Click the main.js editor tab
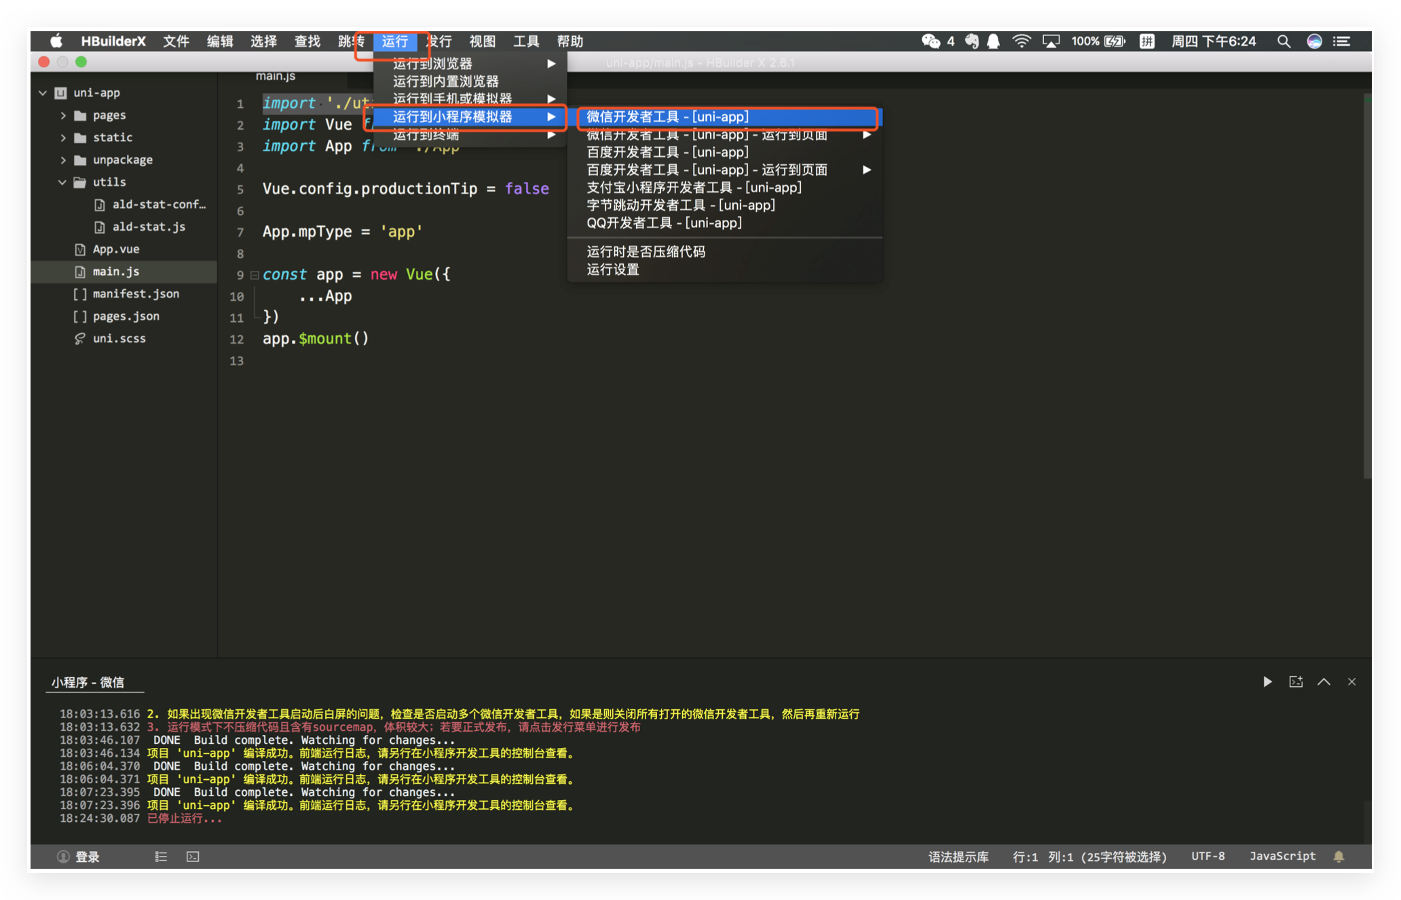The width and height of the screenshot is (1401, 900). 276,76
